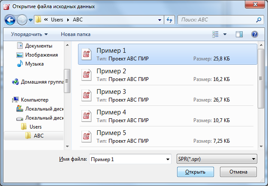Click the Имя файла input field
Viewport: 268px width, 186px height.
[130, 159]
